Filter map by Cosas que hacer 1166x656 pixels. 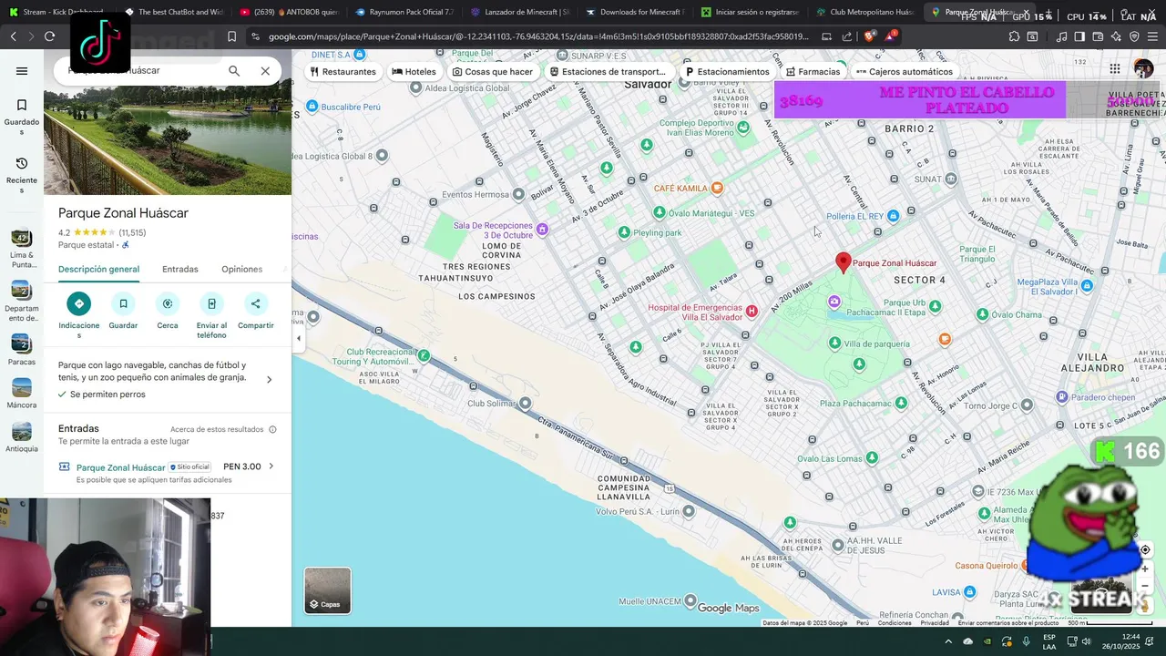[x=493, y=71]
